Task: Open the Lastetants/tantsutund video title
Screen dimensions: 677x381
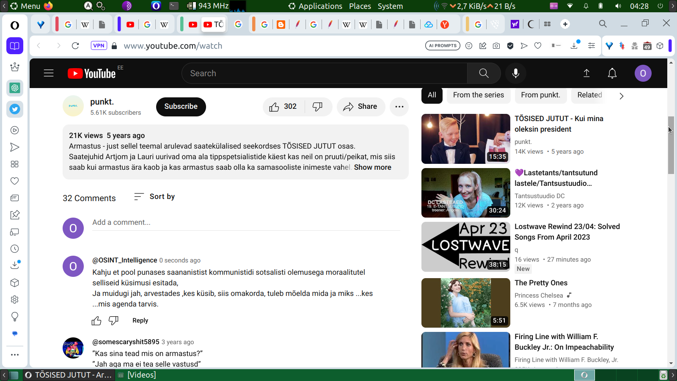Action: click(x=556, y=178)
